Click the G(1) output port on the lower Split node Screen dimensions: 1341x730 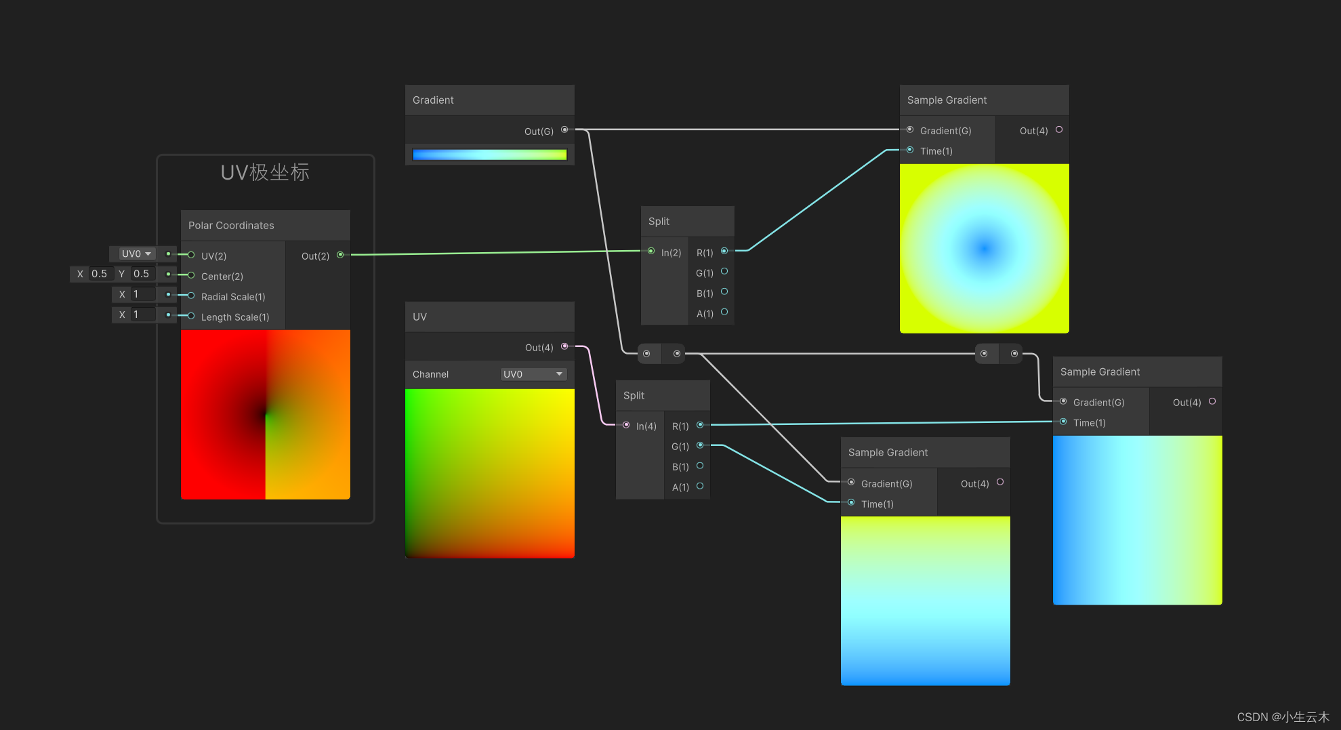pyautogui.click(x=700, y=446)
